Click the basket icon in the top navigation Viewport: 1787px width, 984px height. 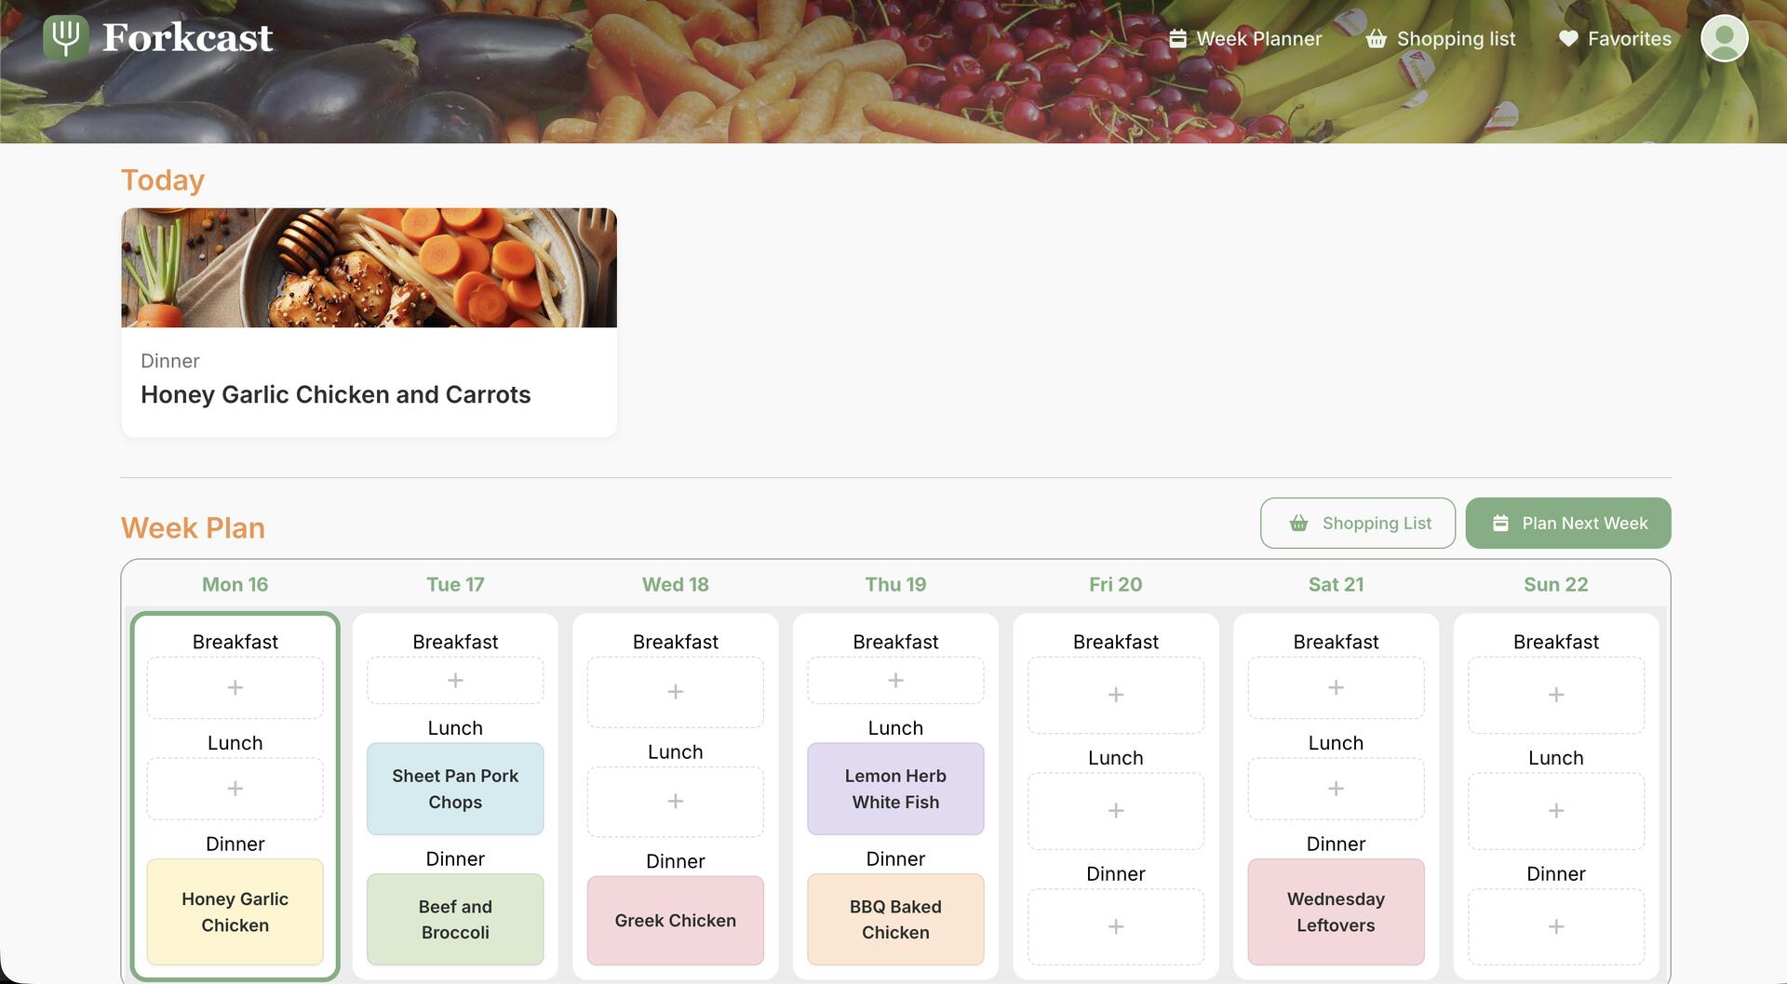pyautogui.click(x=1376, y=39)
